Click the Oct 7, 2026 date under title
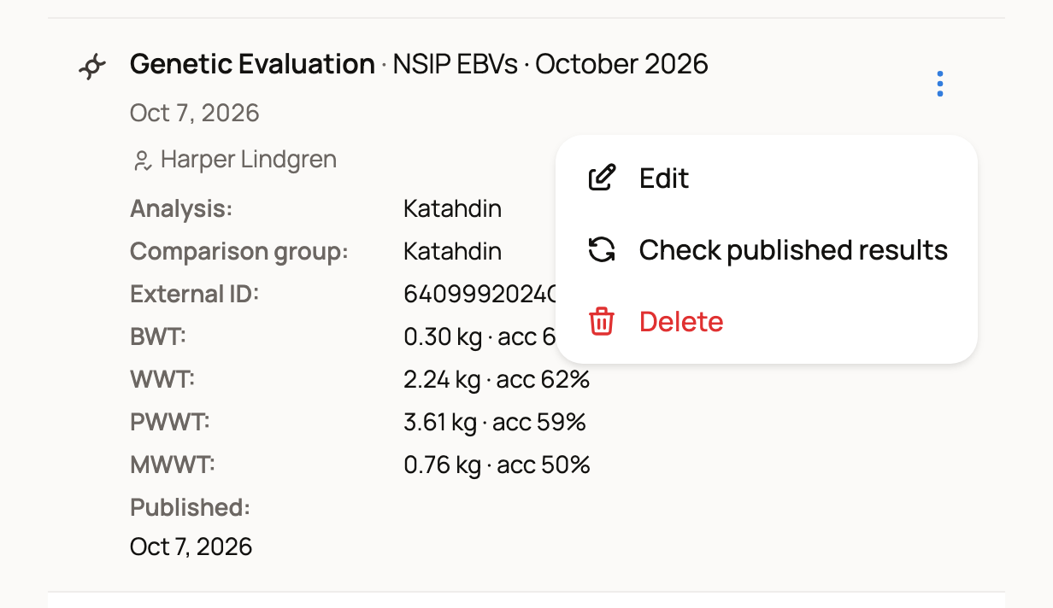 (x=195, y=113)
